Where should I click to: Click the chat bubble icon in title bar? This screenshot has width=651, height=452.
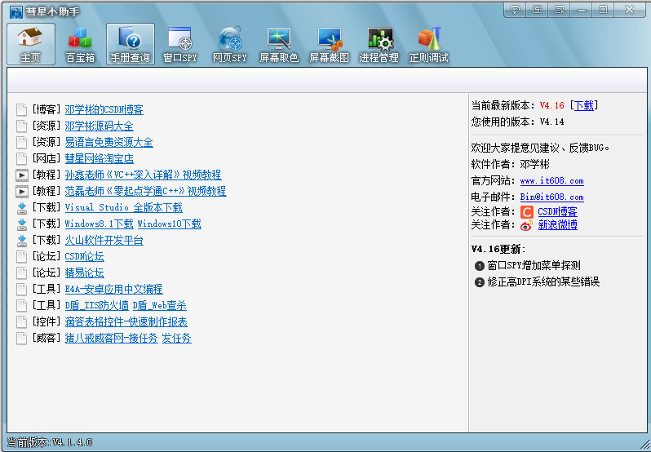click(516, 10)
